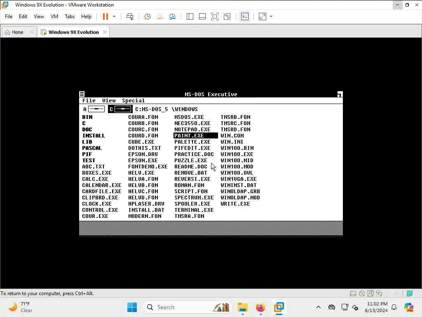422x317 pixels.
Task: Click the C:MS-DOS_5 \WINDOWS path label
Action: tap(166, 109)
